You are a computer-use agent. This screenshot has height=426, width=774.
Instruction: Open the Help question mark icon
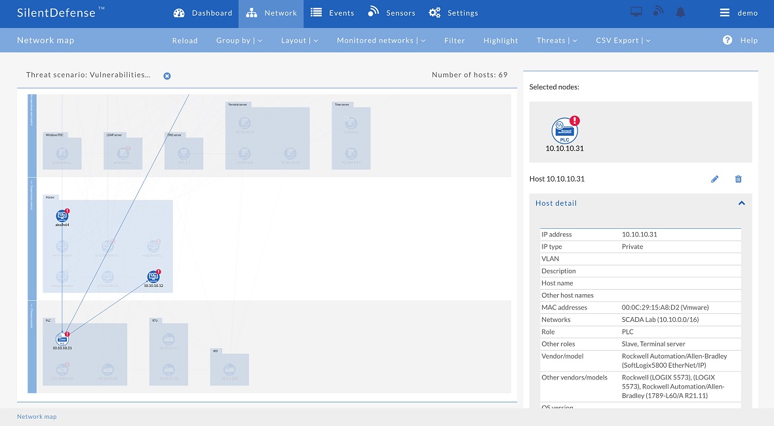click(x=727, y=40)
